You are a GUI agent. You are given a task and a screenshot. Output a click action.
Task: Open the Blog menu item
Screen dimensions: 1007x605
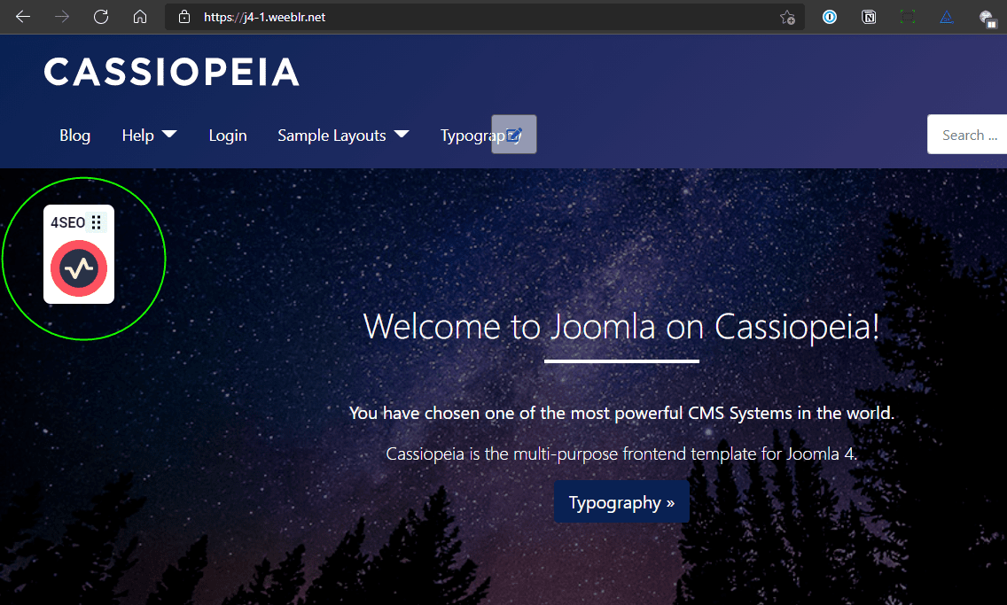click(x=75, y=136)
